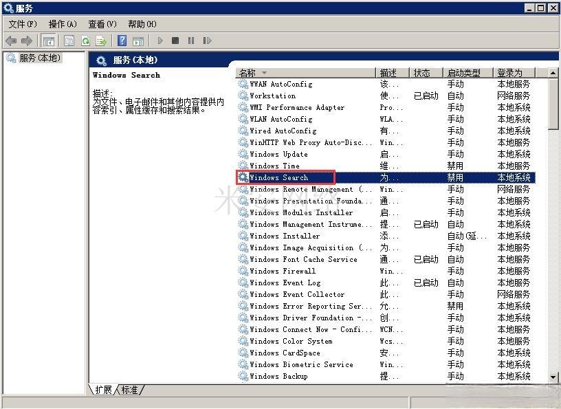The image size is (561, 409).
Task: Select Windows Driver Foundation service row
Action: click(386, 318)
